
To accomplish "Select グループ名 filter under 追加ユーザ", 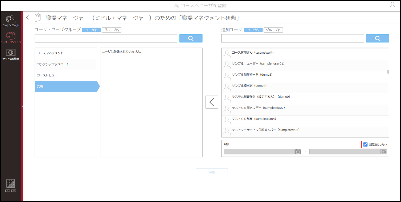I will coord(273,30).
